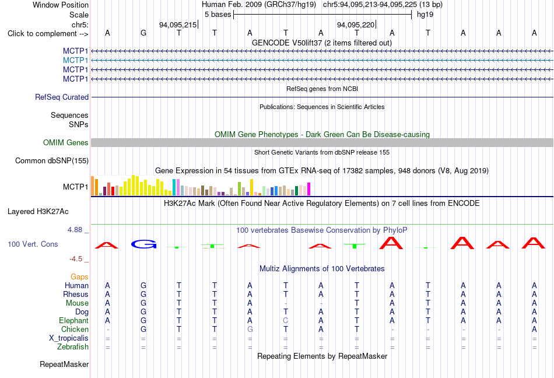
Task: Click the gray OMIM Genes bar
Action: click(x=322, y=142)
